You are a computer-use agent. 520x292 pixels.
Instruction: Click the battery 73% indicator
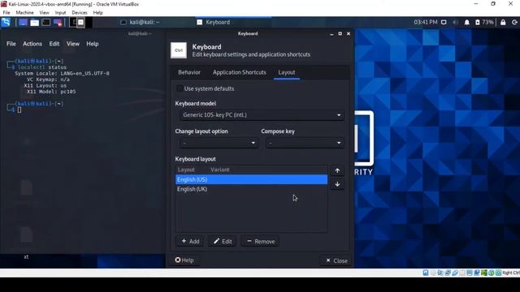(x=484, y=22)
